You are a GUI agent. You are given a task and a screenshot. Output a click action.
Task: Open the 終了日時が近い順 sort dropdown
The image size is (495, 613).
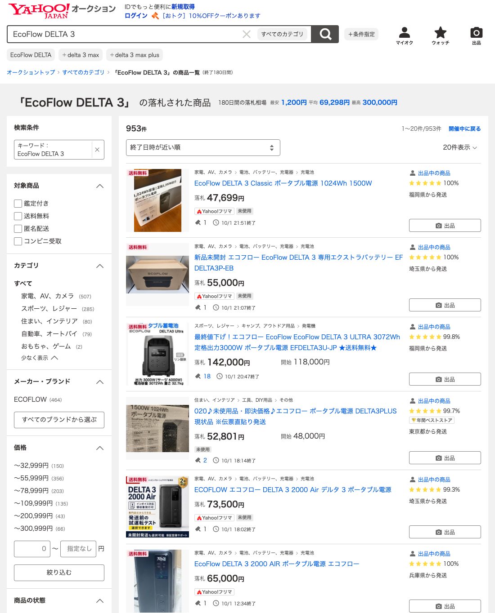(203, 147)
